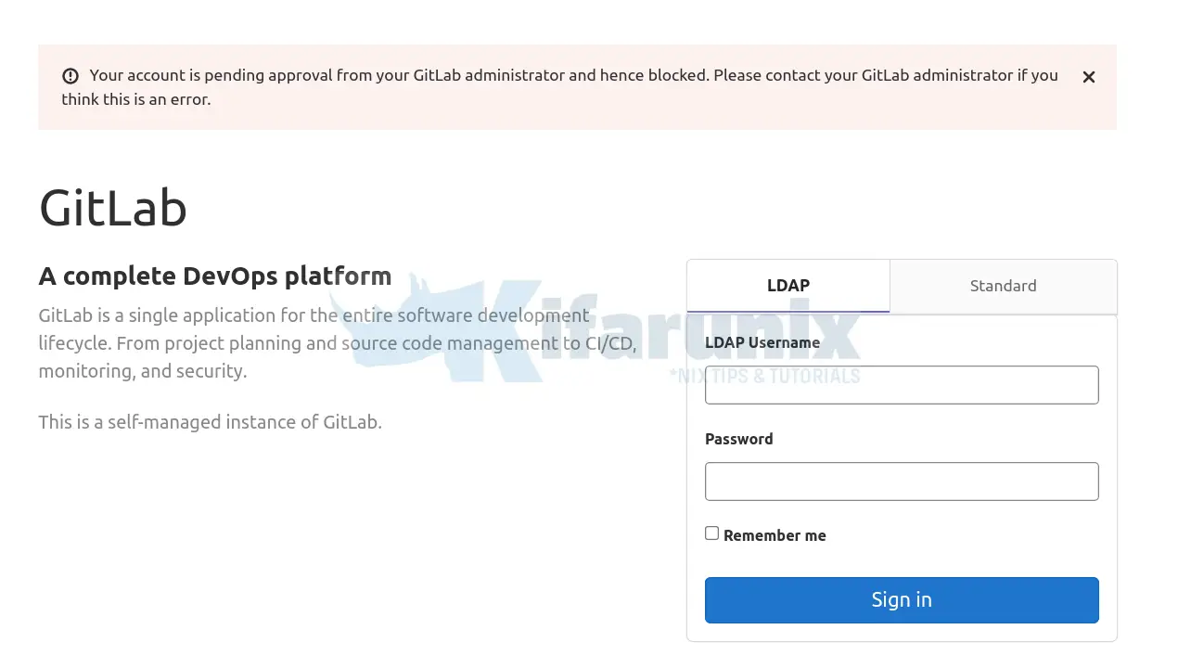Click the LDAP Username field label
Screen dimensions: 1191x655
762,342
